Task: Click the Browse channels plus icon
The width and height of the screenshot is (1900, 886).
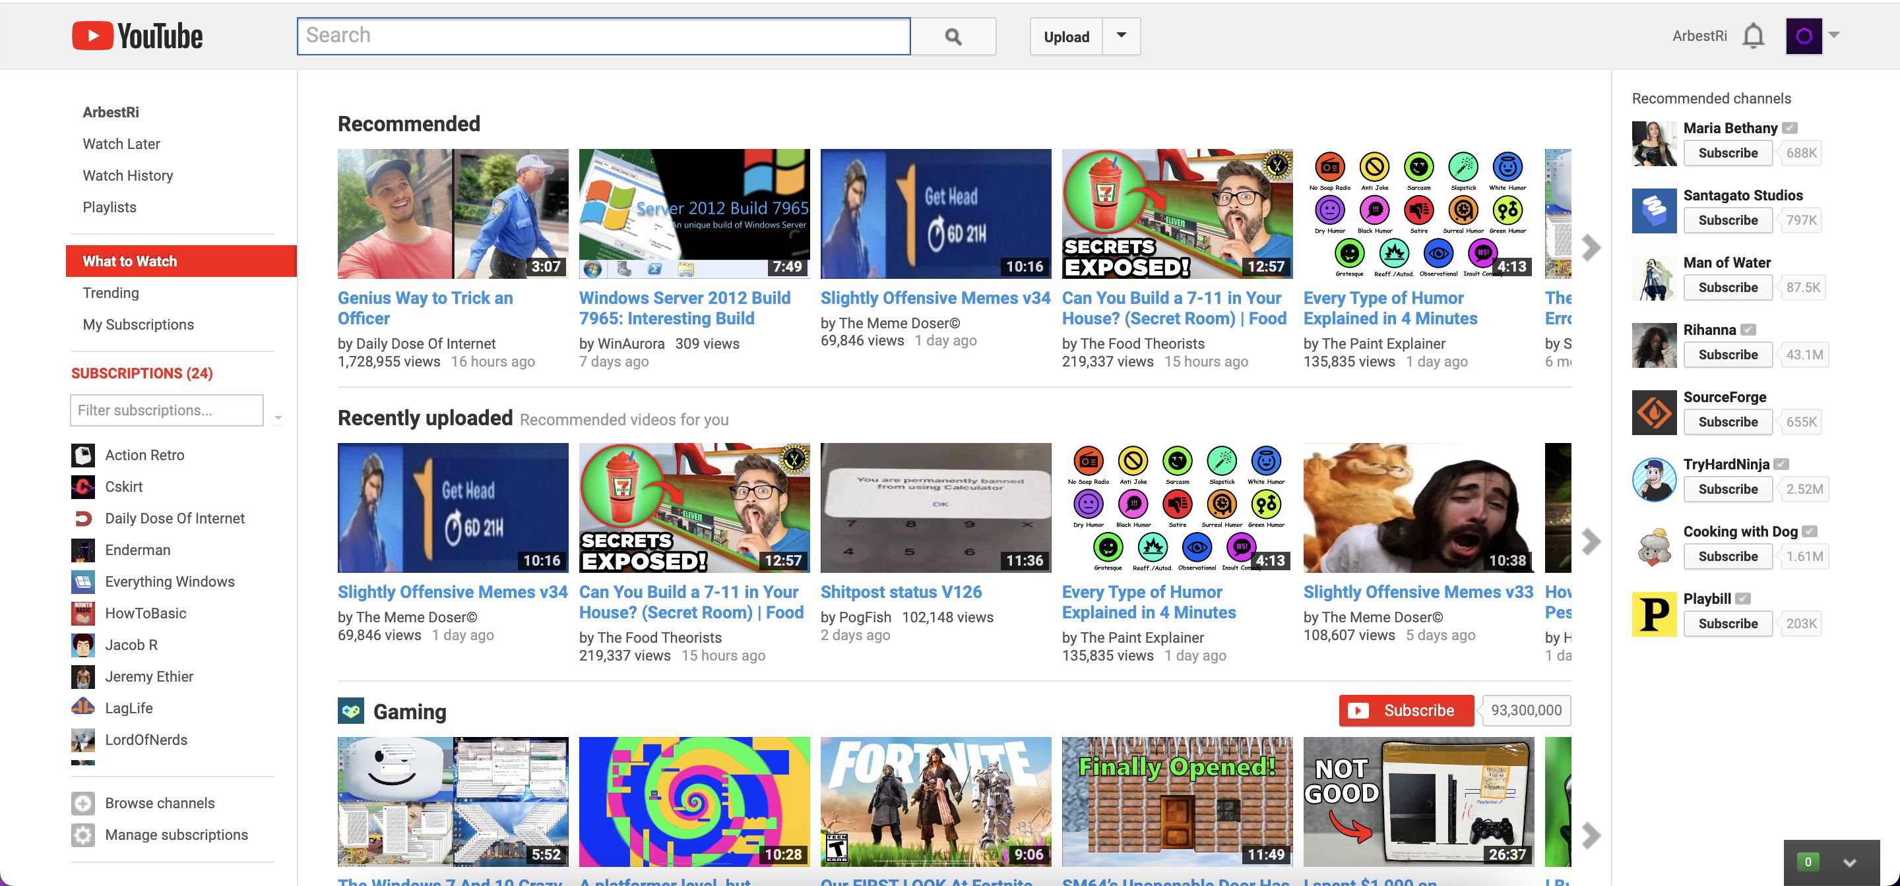Action: pos(82,804)
